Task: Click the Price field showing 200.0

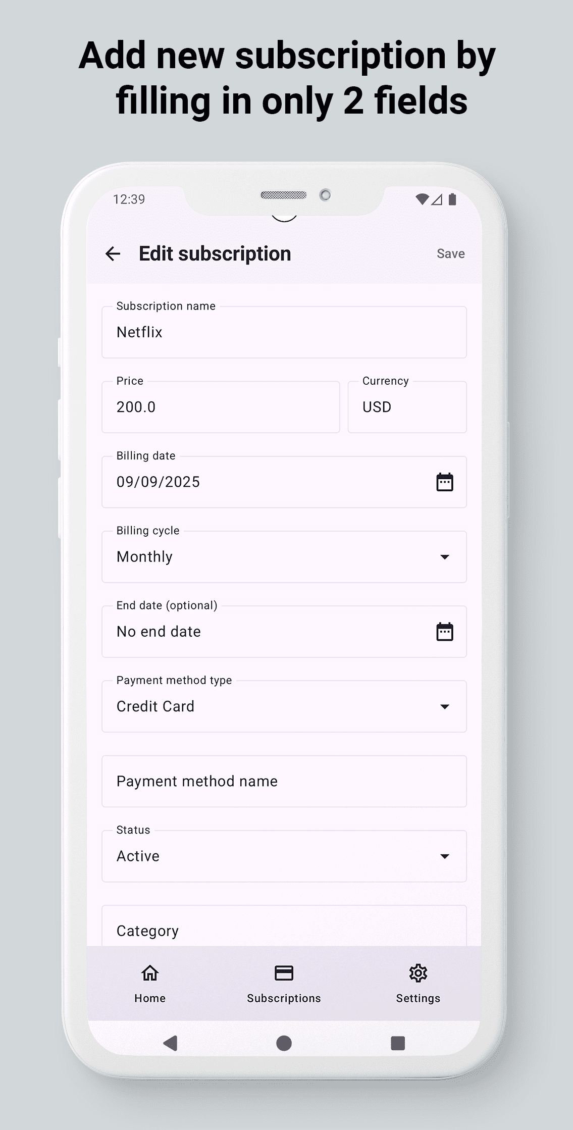Action: (221, 407)
